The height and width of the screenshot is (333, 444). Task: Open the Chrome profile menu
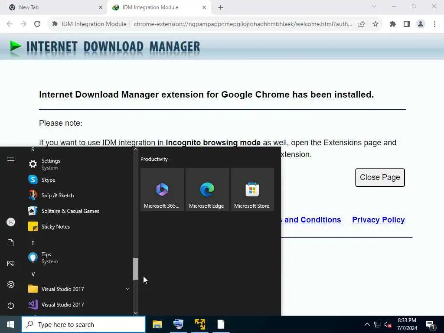coord(421,24)
